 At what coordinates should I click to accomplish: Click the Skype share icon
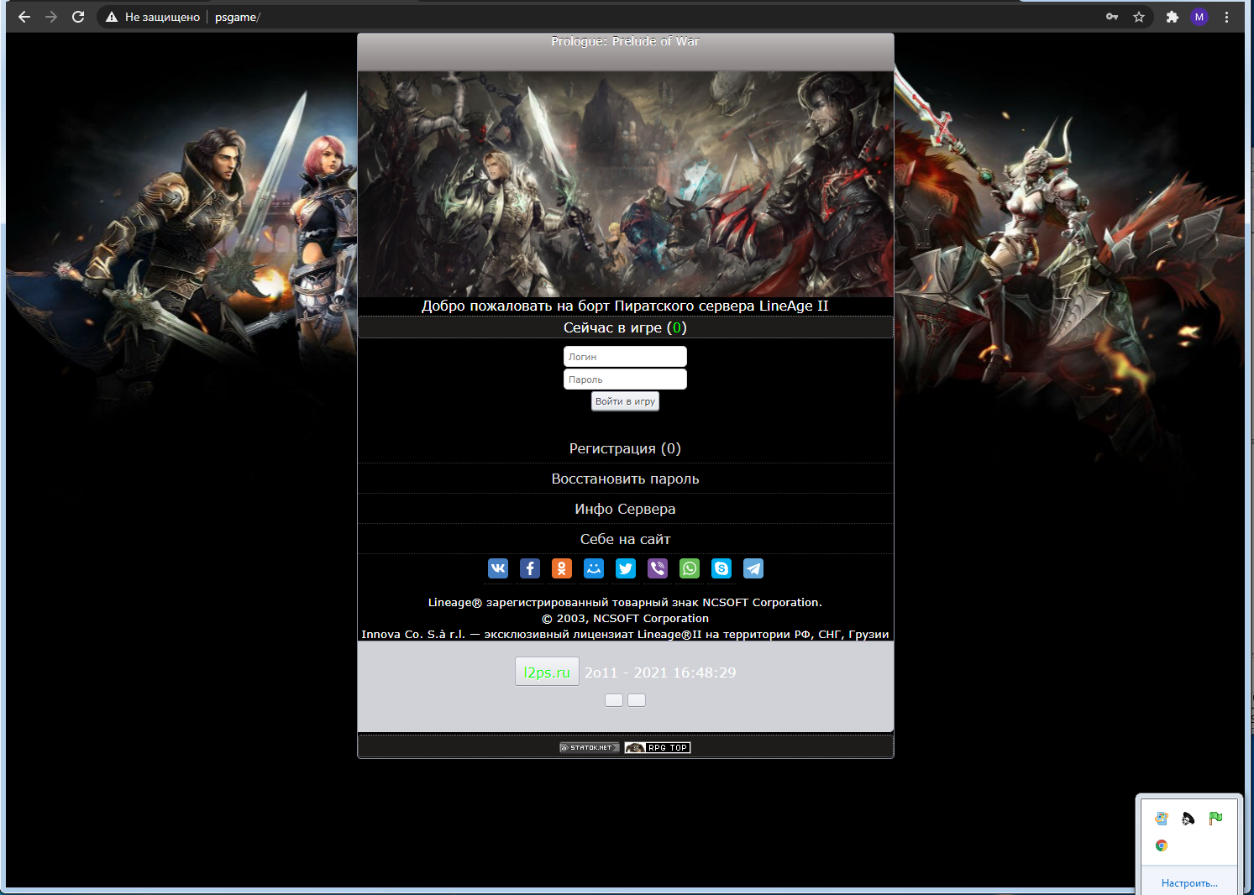[x=721, y=568]
